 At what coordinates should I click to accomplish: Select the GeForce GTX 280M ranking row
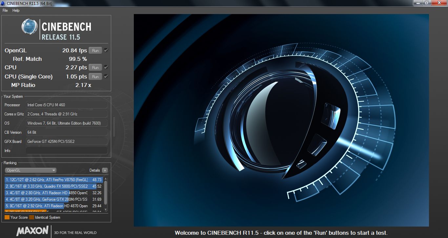54,199
